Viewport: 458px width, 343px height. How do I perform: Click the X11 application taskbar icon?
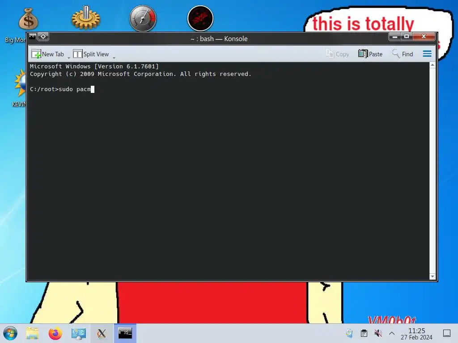click(102, 333)
